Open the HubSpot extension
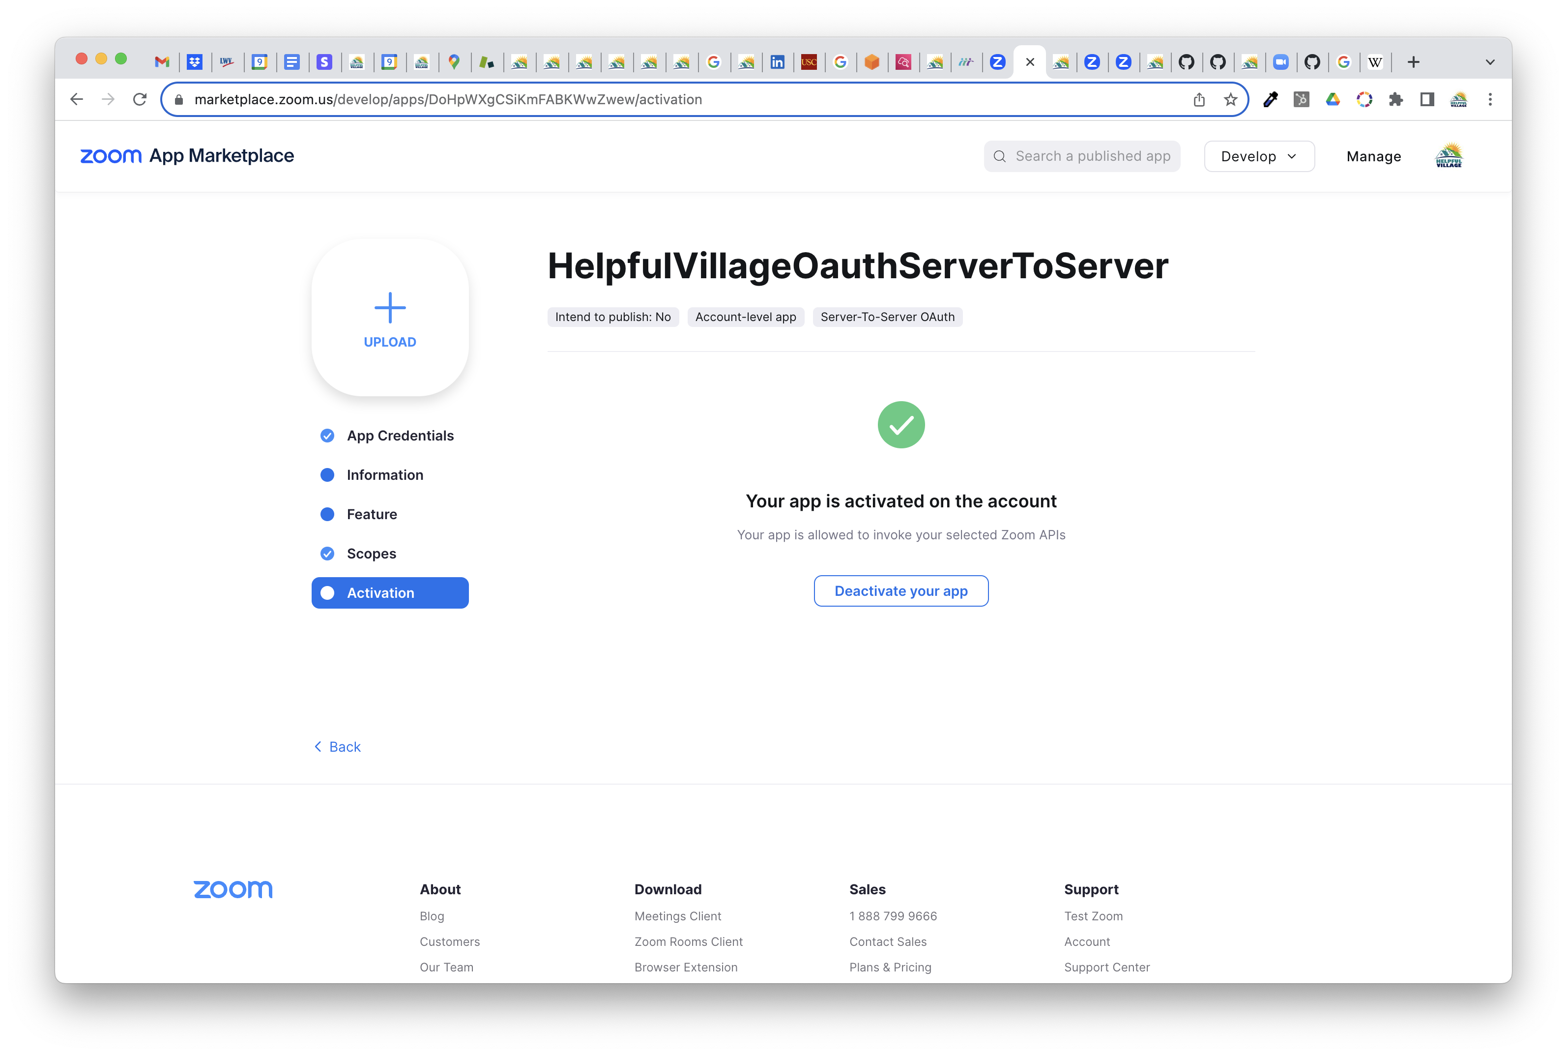Image resolution: width=1567 pixels, height=1056 pixels. pyautogui.click(x=1301, y=100)
